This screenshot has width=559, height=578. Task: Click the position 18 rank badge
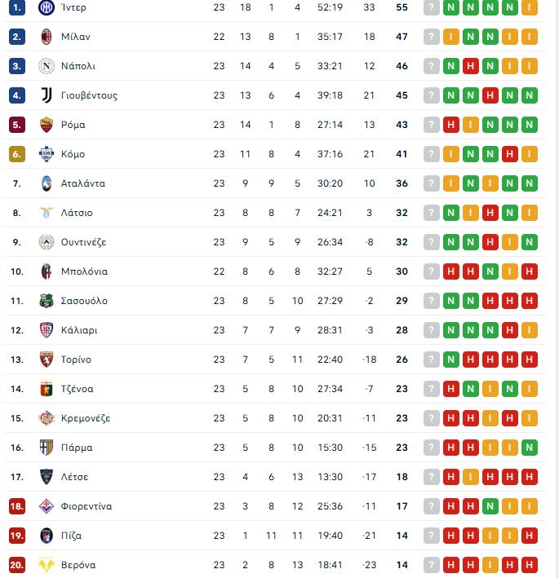click(17, 506)
